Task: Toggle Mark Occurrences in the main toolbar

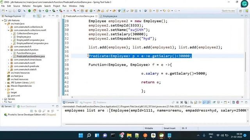Action: coord(123,10)
